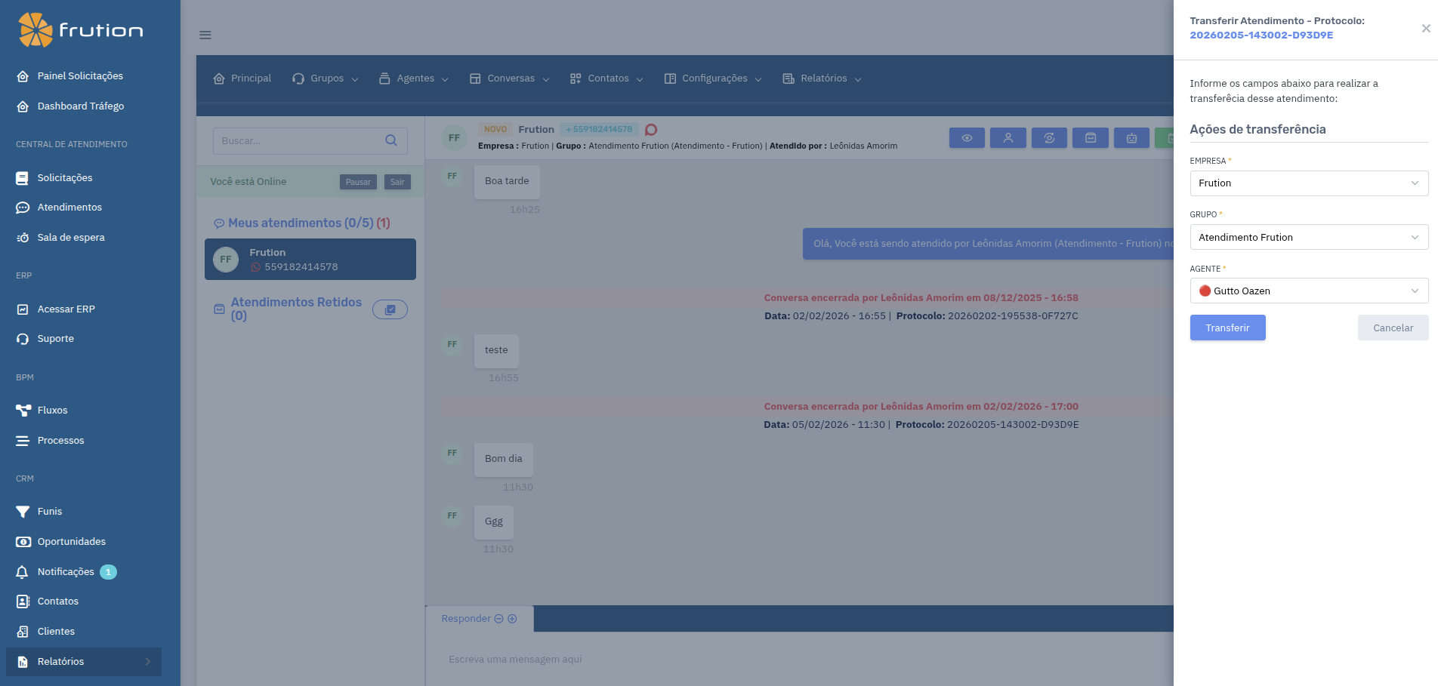Click the contact person icon in chat toolbar
Viewport: 1438px width, 686px height.
[1008, 137]
